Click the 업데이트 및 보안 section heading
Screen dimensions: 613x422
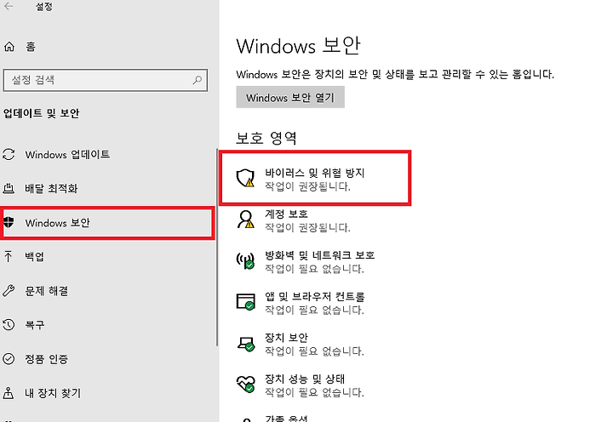42,113
